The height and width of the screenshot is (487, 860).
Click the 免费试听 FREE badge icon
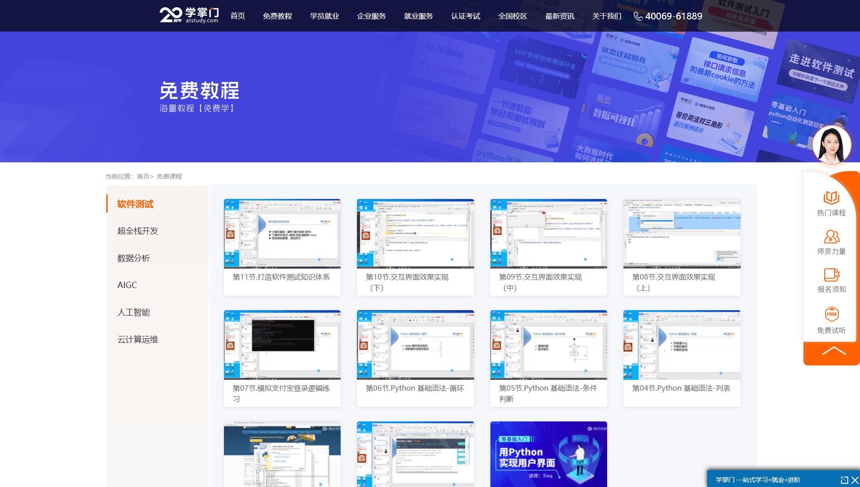pos(831,314)
